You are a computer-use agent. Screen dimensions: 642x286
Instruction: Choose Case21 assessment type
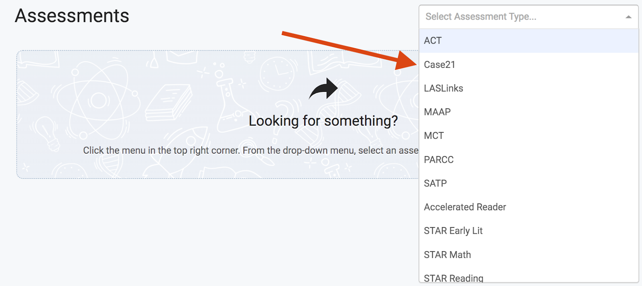pyautogui.click(x=528, y=65)
